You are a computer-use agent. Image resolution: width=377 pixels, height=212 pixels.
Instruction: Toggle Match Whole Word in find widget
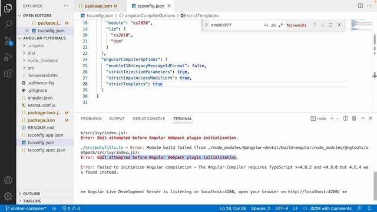tap(273, 25)
